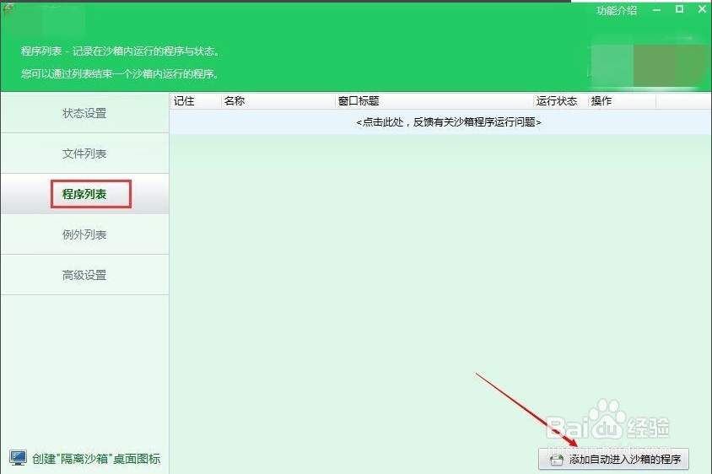This screenshot has height=474, width=712.
Task: Close the sandbox window
Action: click(702, 9)
